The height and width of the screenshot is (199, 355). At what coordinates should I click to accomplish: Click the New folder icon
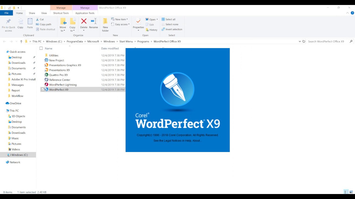coord(105,21)
